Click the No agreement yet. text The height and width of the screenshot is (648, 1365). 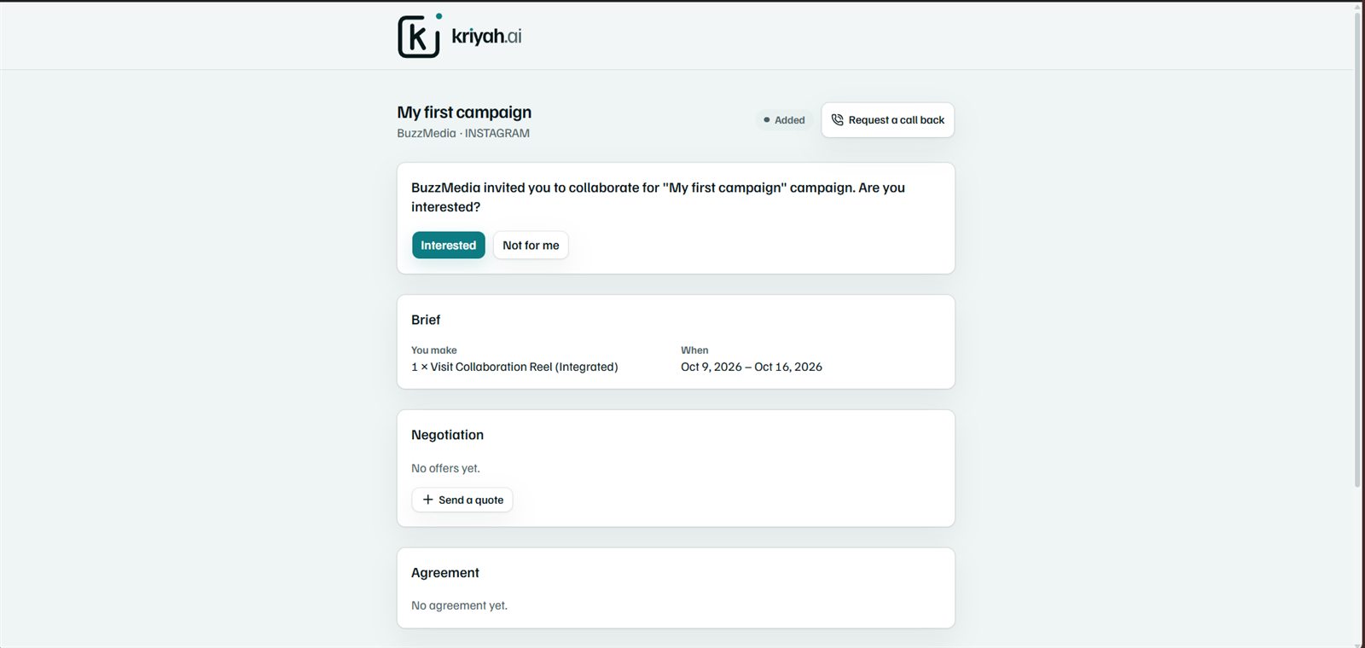click(459, 605)
